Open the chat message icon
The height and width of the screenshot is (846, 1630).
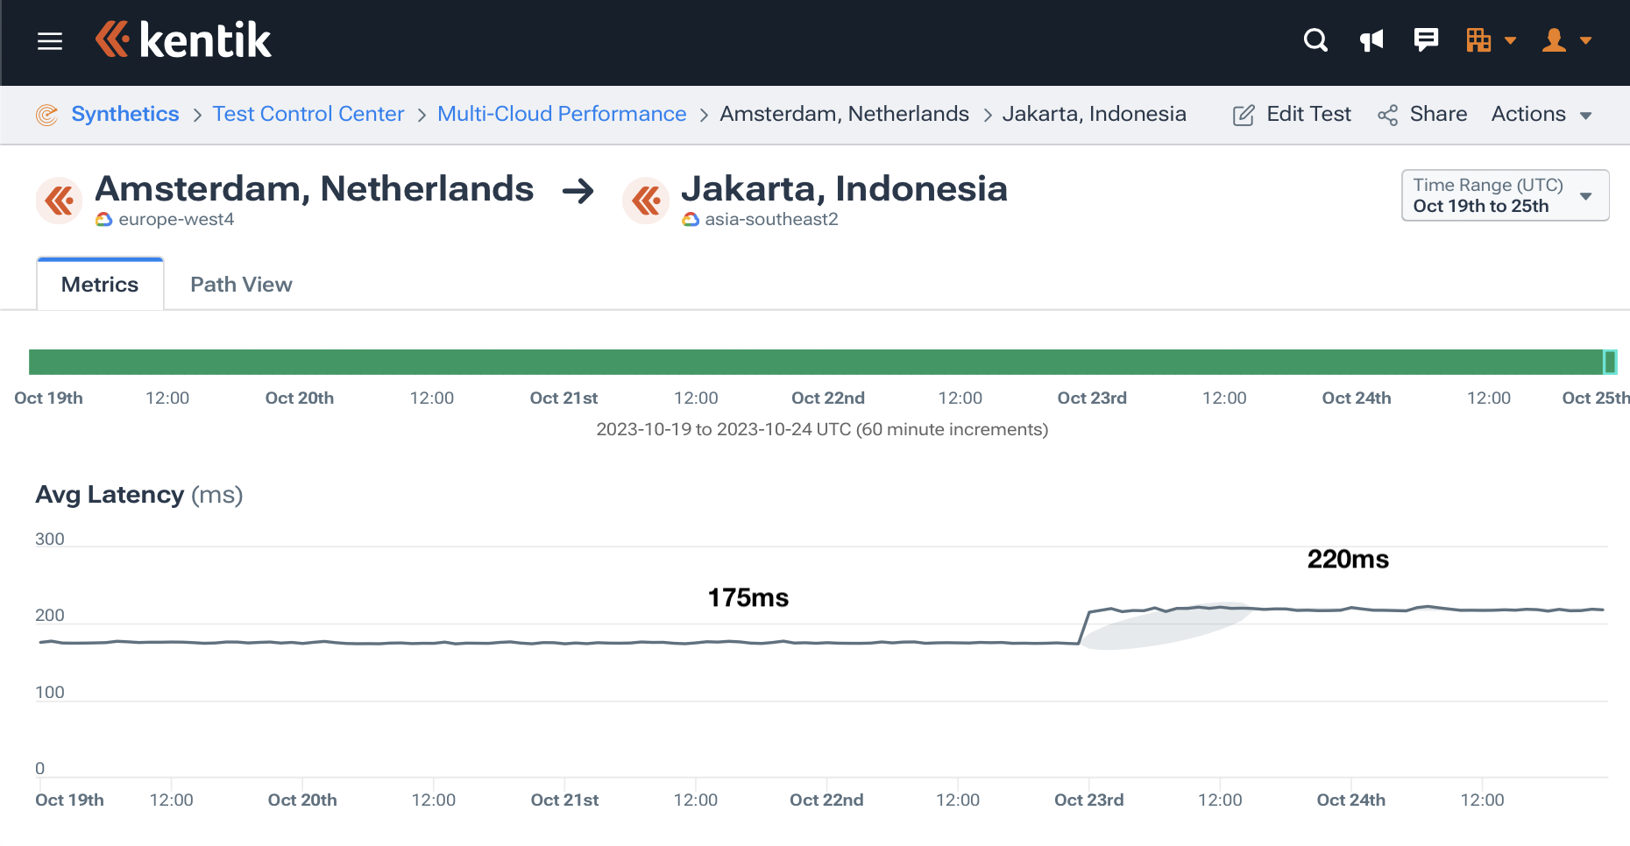[x=1426, y=40]
